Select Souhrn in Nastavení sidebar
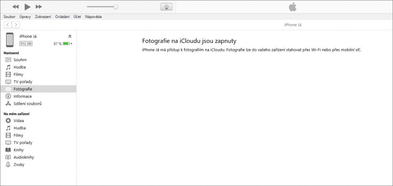 (20, 60)
